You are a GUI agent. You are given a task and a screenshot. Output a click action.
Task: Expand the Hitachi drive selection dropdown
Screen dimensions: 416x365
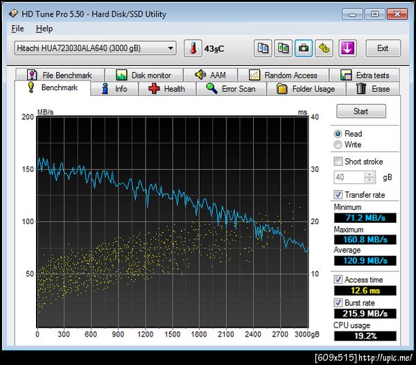tap(171, 48)
